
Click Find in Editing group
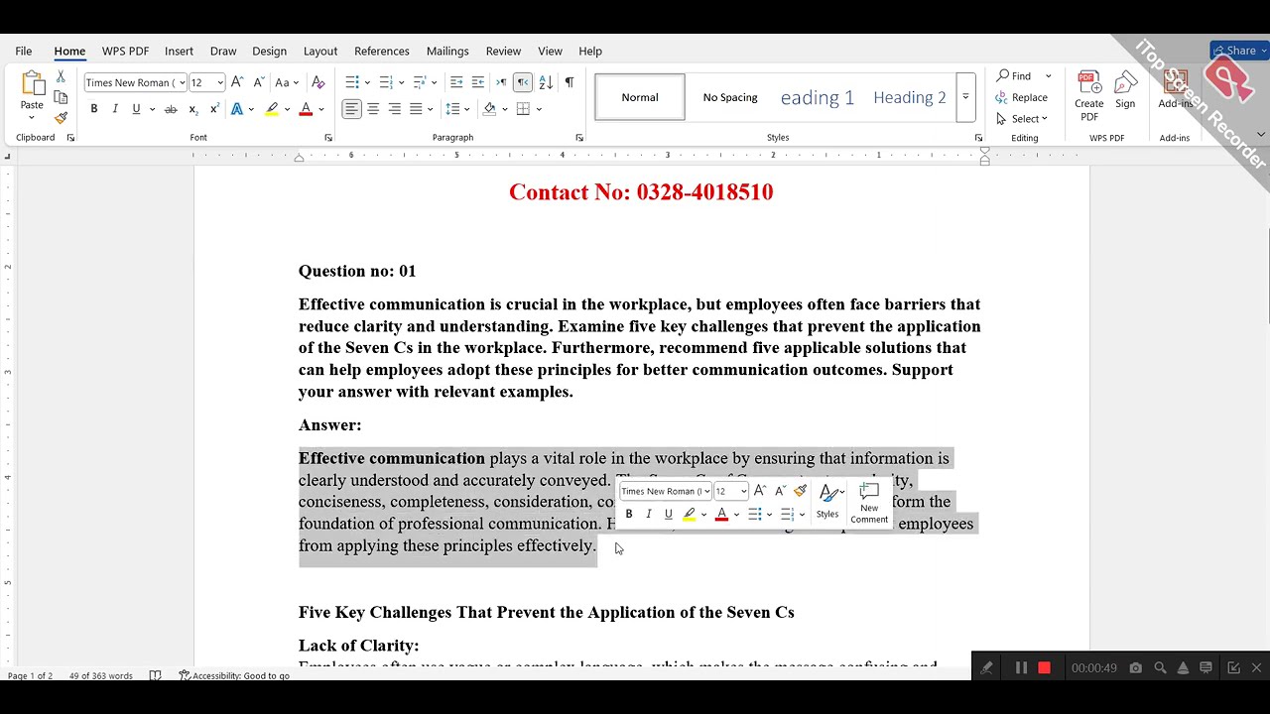coord(1014,76)
